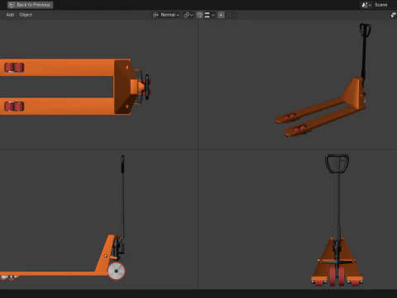This screenshot has width=397, height=298.
Task: Open the proportional falloff curve dropdown
Action: (231, 15)
